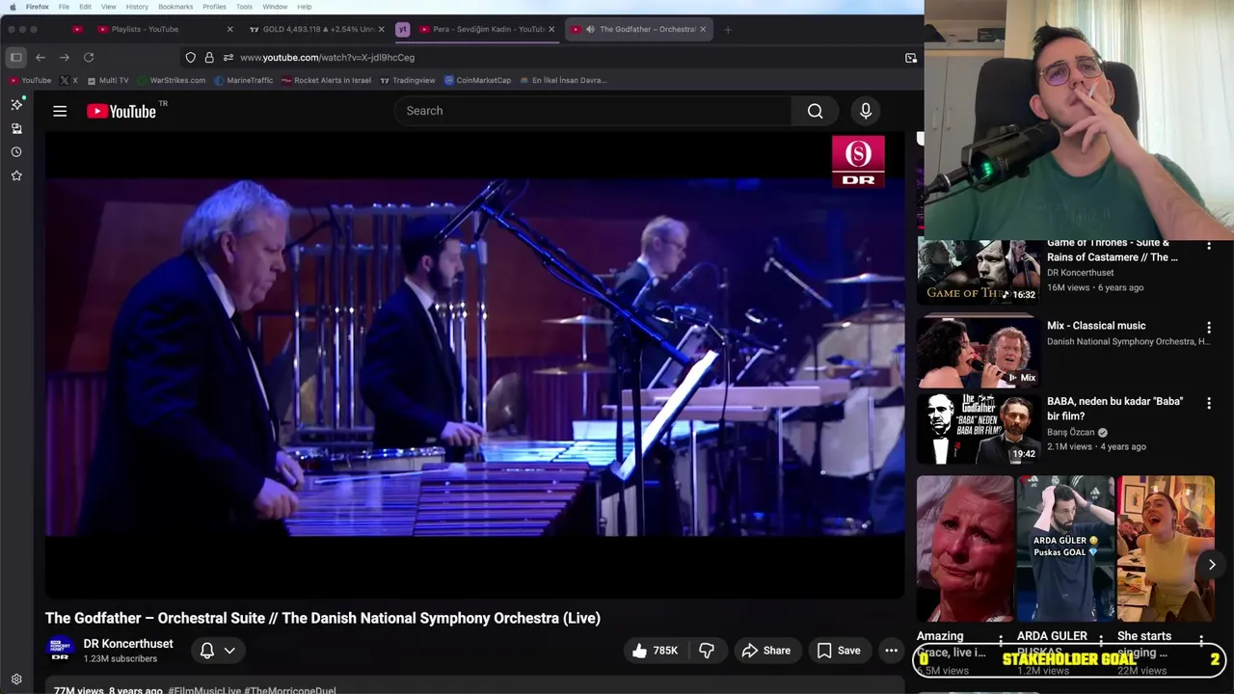The height and width of the screenshot is (694, 1234).
Task: Open tracking protection shield icon
Action: pyautogui.click(x=191, y=58)
